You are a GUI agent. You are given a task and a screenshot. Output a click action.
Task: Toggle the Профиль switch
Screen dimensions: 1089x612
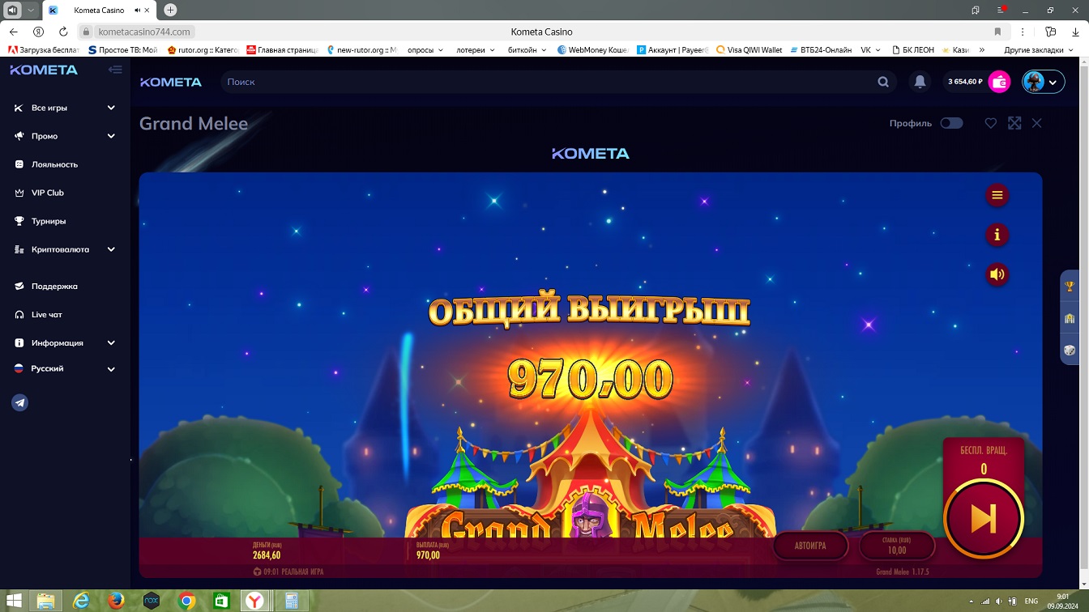tap(951, 123)
